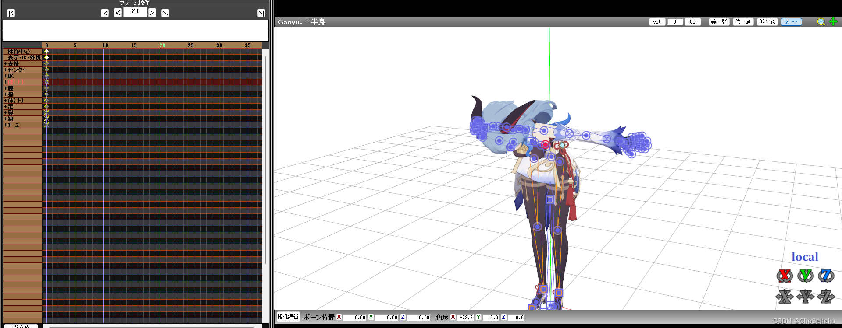Expand the 足 leg timeline group

(x=6, y=107)
